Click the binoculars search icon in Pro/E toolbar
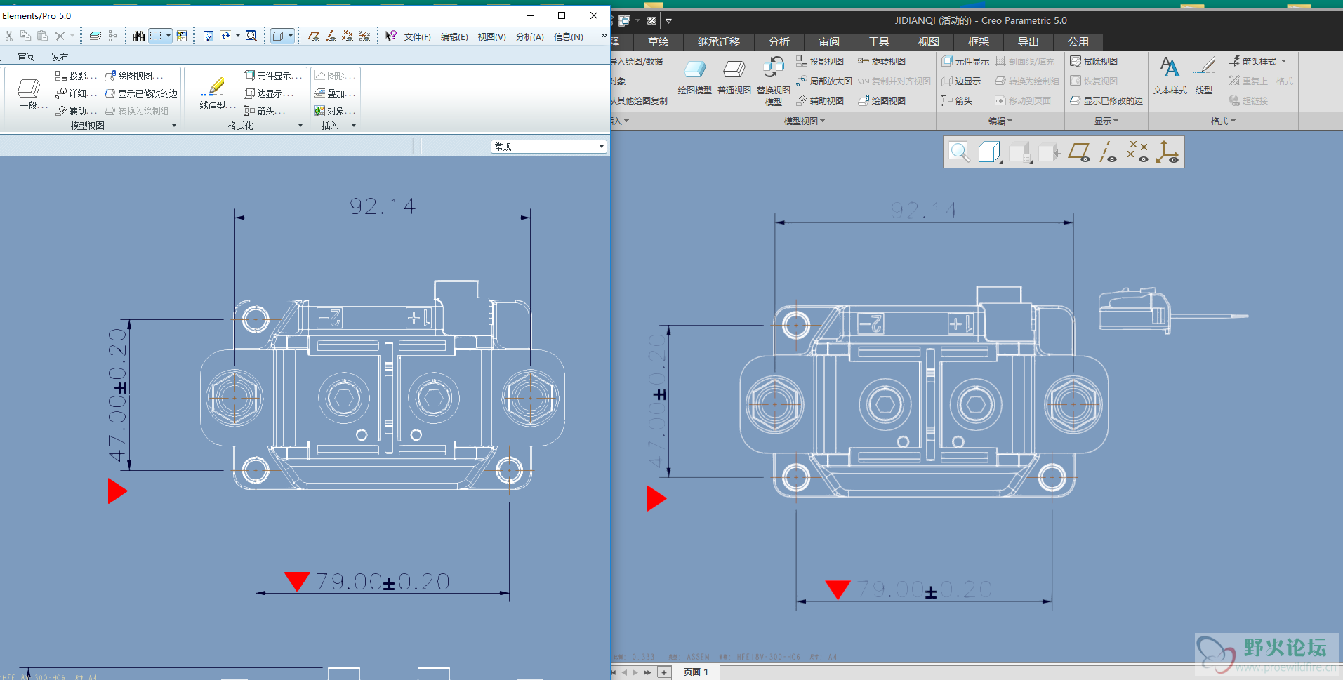Image resolution: width=1343 pixels, height=680 pixels. pos(138,36)
